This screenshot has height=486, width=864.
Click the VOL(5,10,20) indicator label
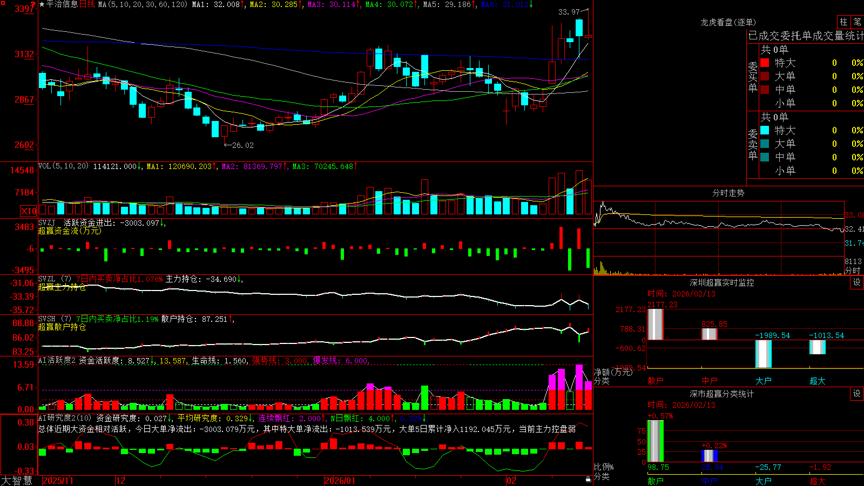pyautogui.click(x=63, y=166)
